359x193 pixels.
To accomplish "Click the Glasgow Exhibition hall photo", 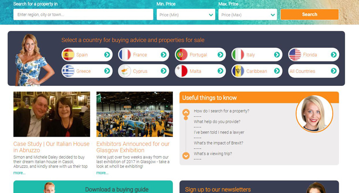I will (134, 114).
